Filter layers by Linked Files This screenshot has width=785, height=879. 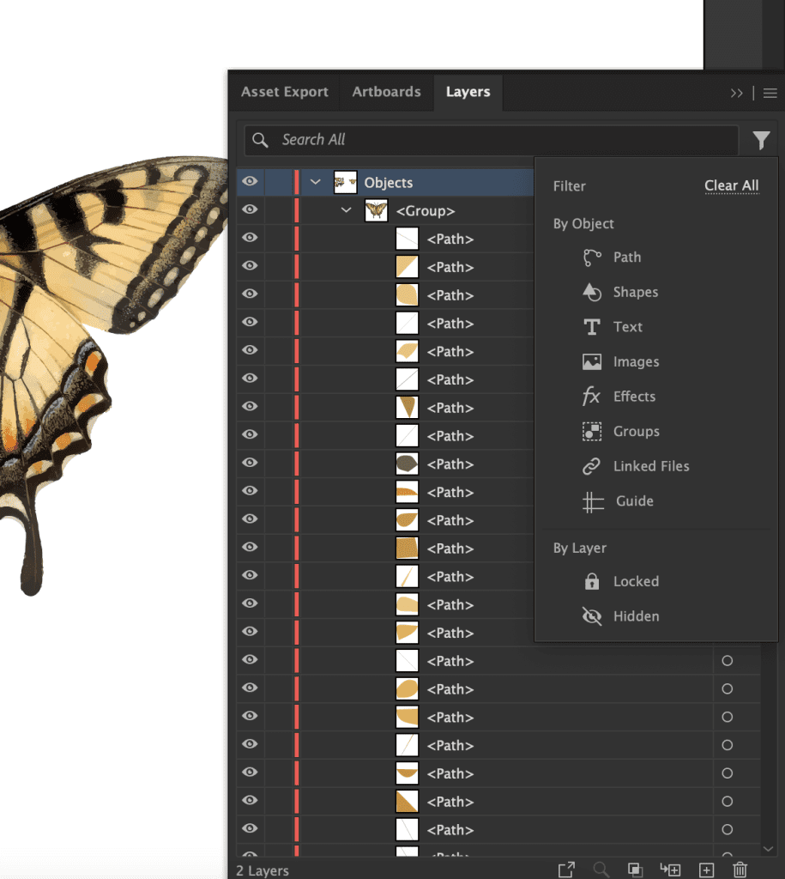(650, 466)
